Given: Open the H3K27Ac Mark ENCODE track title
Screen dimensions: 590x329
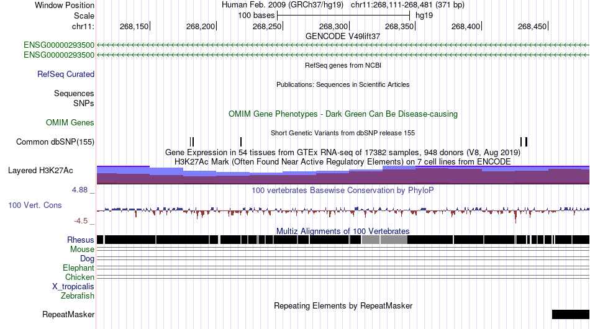Looking at the screenshot, I should coord(343,161).
